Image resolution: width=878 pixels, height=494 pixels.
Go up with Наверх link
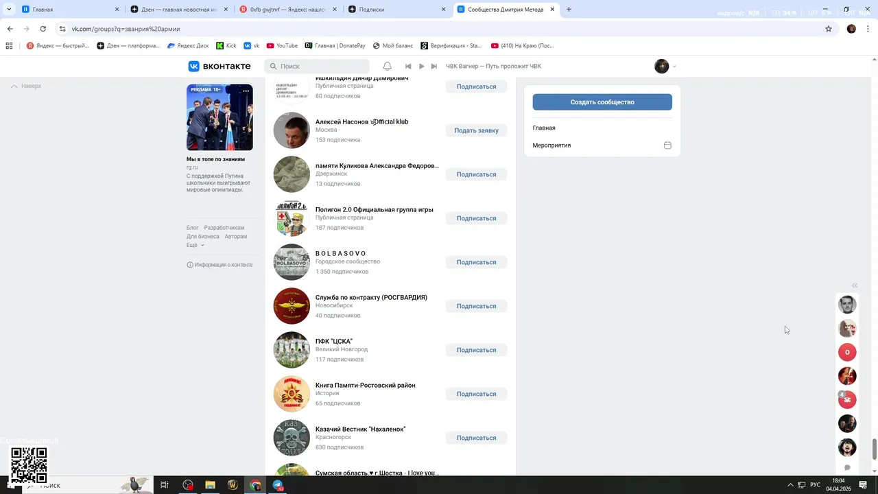[x=27, y=86]
